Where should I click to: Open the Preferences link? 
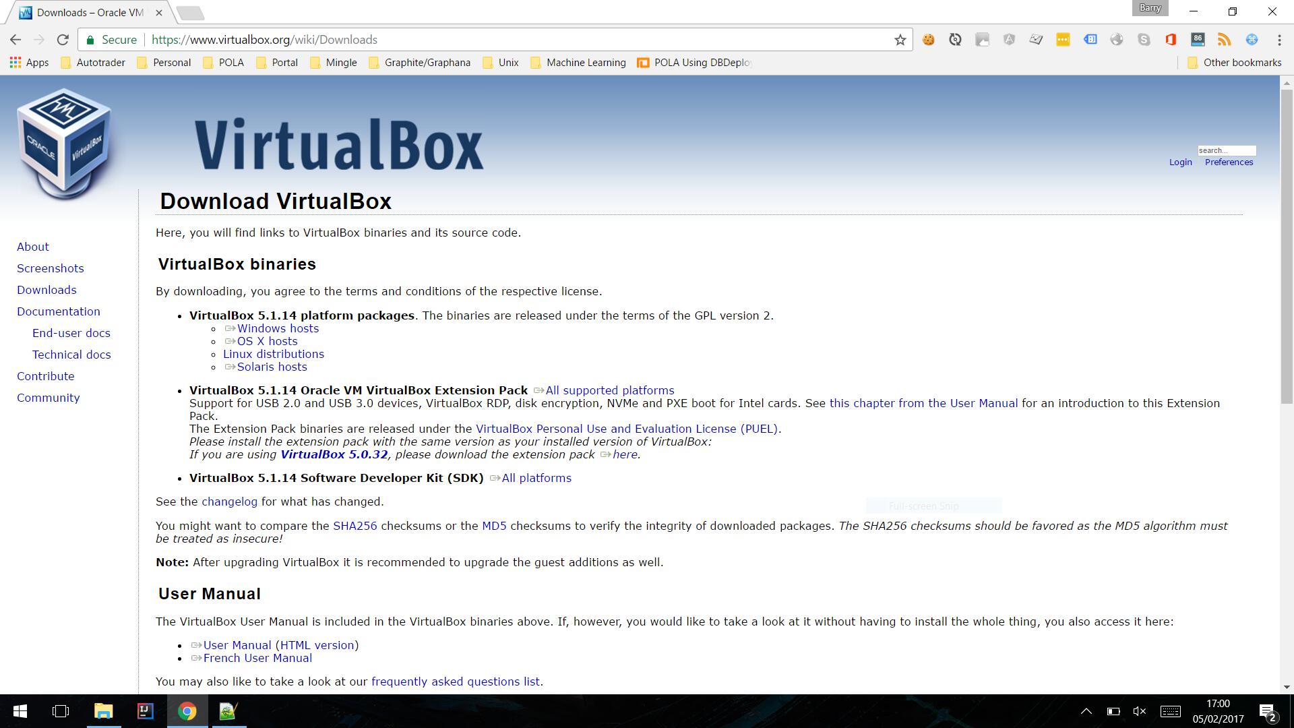click(x=1229, y=162)
